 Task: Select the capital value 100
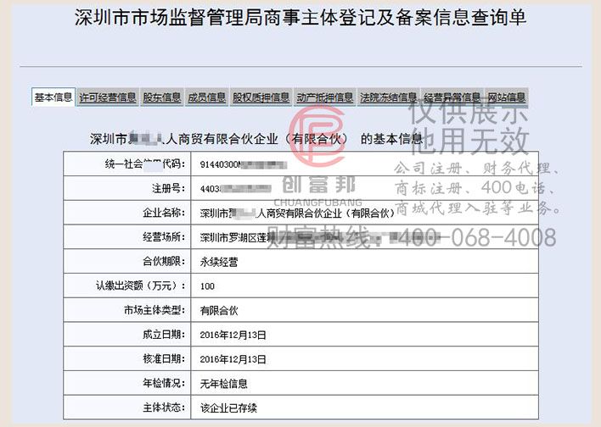(207, 286)
